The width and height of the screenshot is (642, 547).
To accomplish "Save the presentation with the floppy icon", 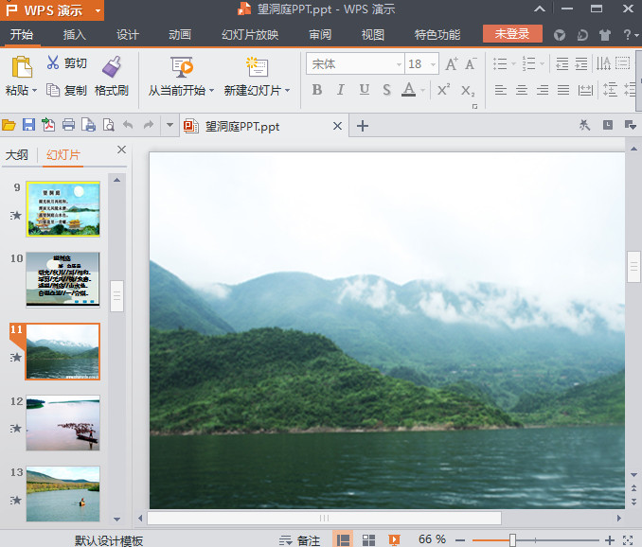I will pyautogui.click(x=28, y=125).
